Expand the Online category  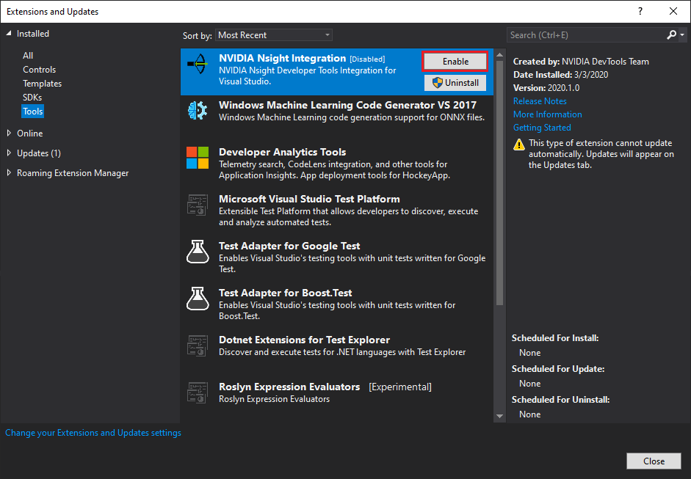click(10, 134)
